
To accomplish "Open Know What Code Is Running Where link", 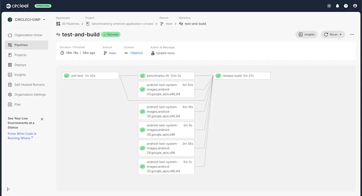I will pyautogui.click(x=22, y=136).
